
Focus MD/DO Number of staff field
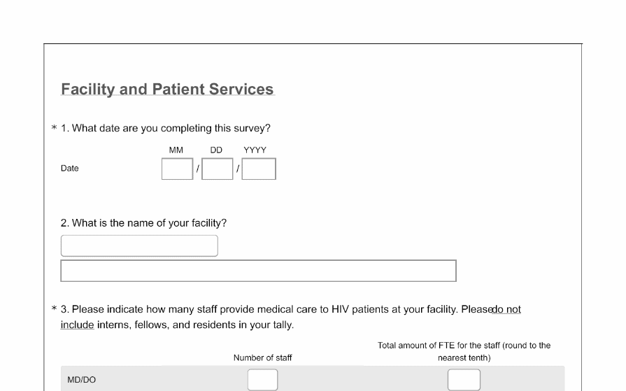(262, 380)
